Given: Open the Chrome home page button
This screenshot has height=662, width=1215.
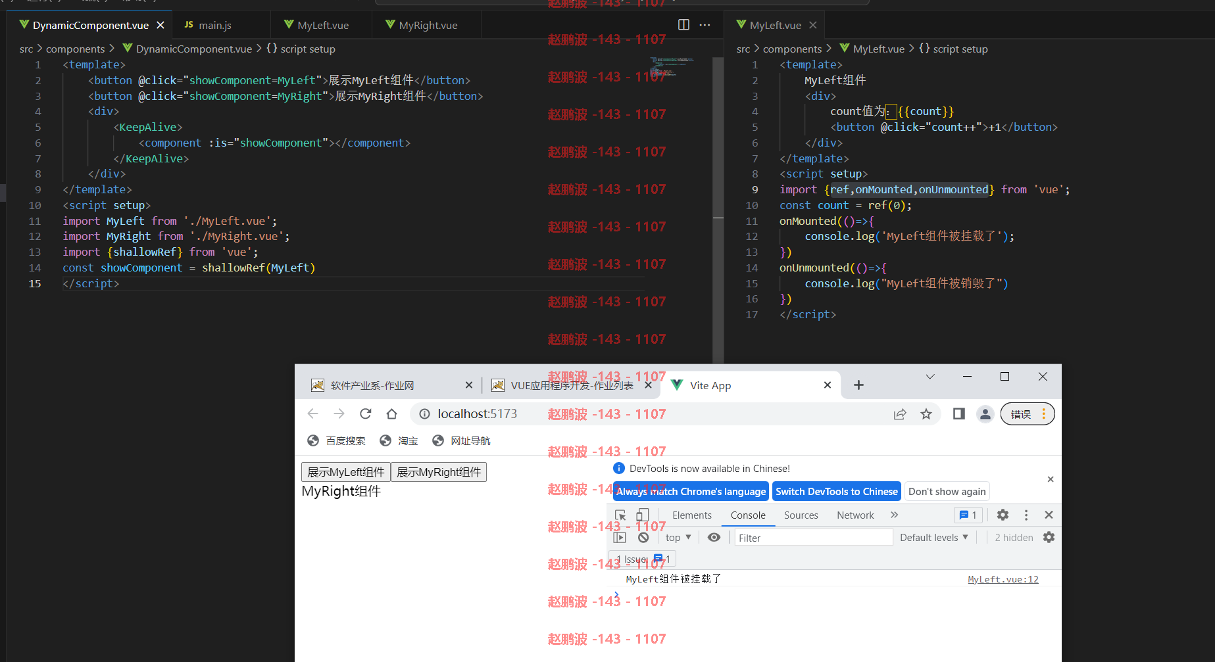Looking at the screenshot, I should 391,414.
